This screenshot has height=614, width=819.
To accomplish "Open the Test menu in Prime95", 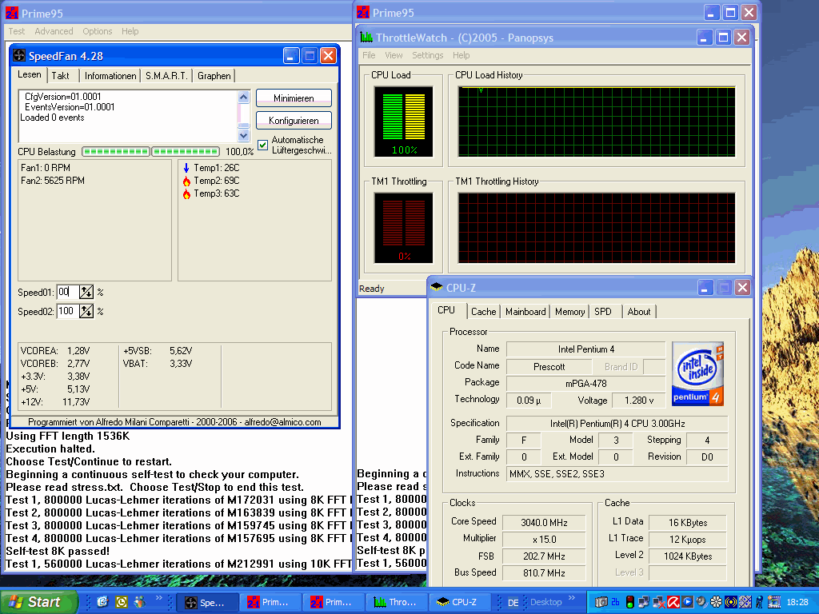I will [x=17, y=31].
